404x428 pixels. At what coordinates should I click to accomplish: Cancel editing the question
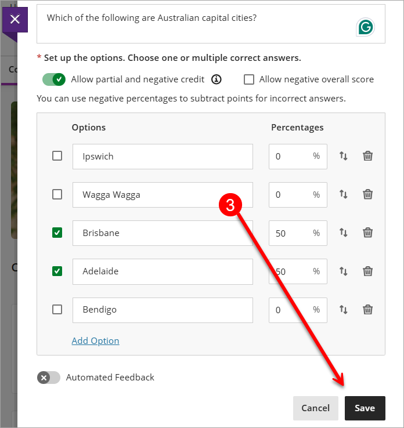coord(316,408)
